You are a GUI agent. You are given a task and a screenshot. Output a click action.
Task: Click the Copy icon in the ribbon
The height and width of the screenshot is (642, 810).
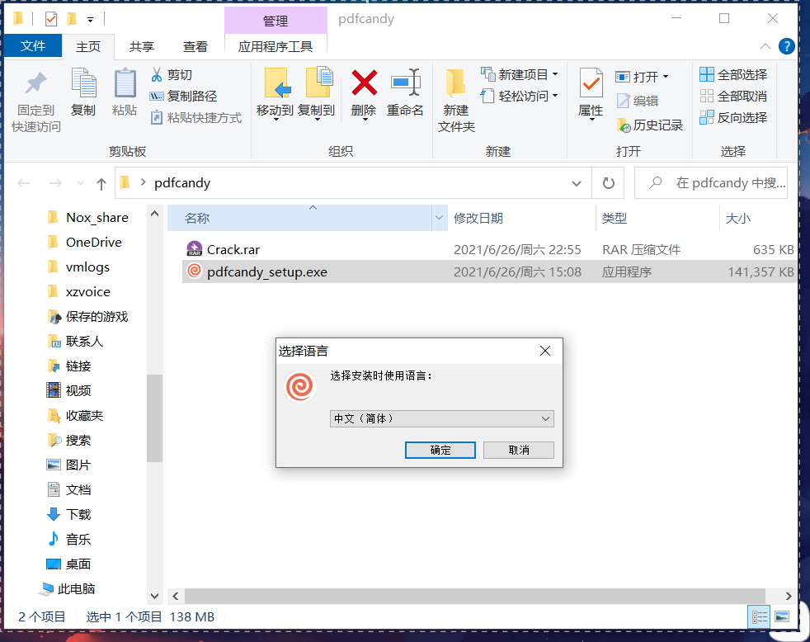pyautogui.click(x=83, y=83)
